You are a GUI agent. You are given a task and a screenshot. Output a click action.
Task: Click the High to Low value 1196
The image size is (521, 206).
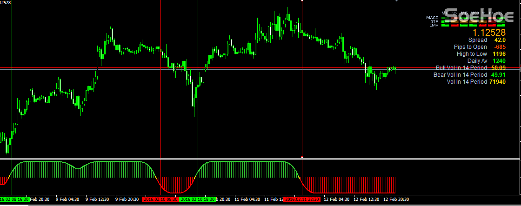(499, 54)
